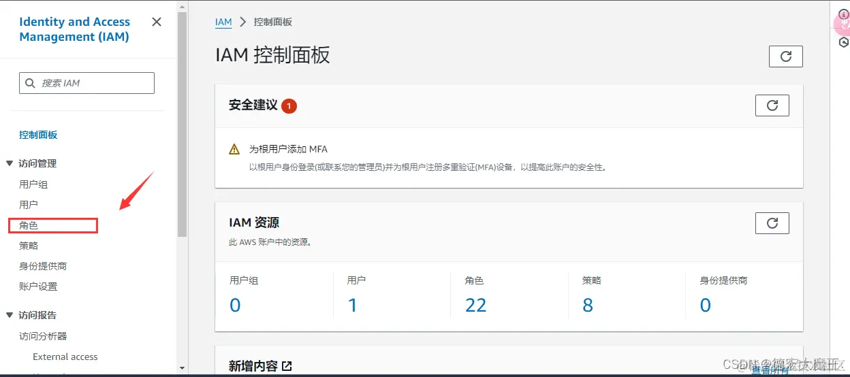Viewport: 850px width, 377px height.
Task: Click 为根用户添加 MFA recommendation text
Action: [x=289, y=149]
